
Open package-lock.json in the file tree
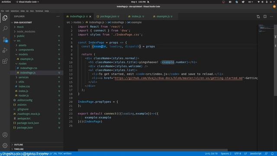click(28, 123)
